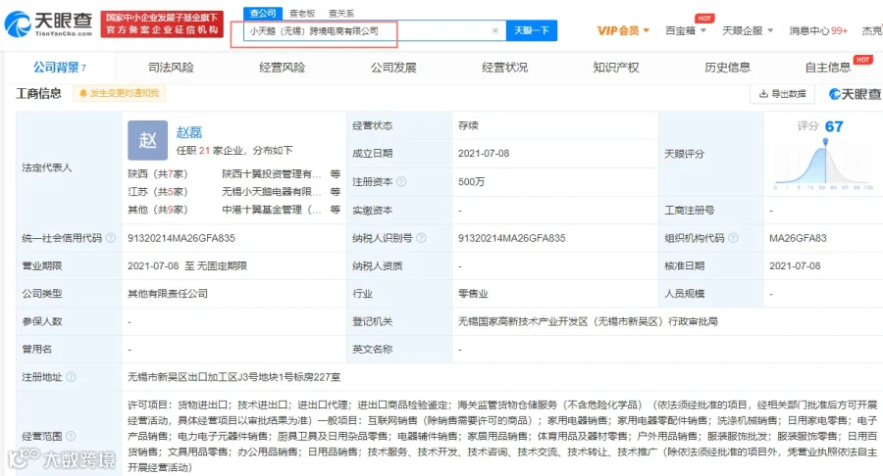The height and width of the screenshot is (476, 883).
Task: Click the help icon next to 注册地址
Action: coord(71,376)
